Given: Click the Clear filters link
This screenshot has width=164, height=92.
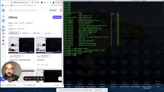Looking at the screenshot, I should pos(48,33).
